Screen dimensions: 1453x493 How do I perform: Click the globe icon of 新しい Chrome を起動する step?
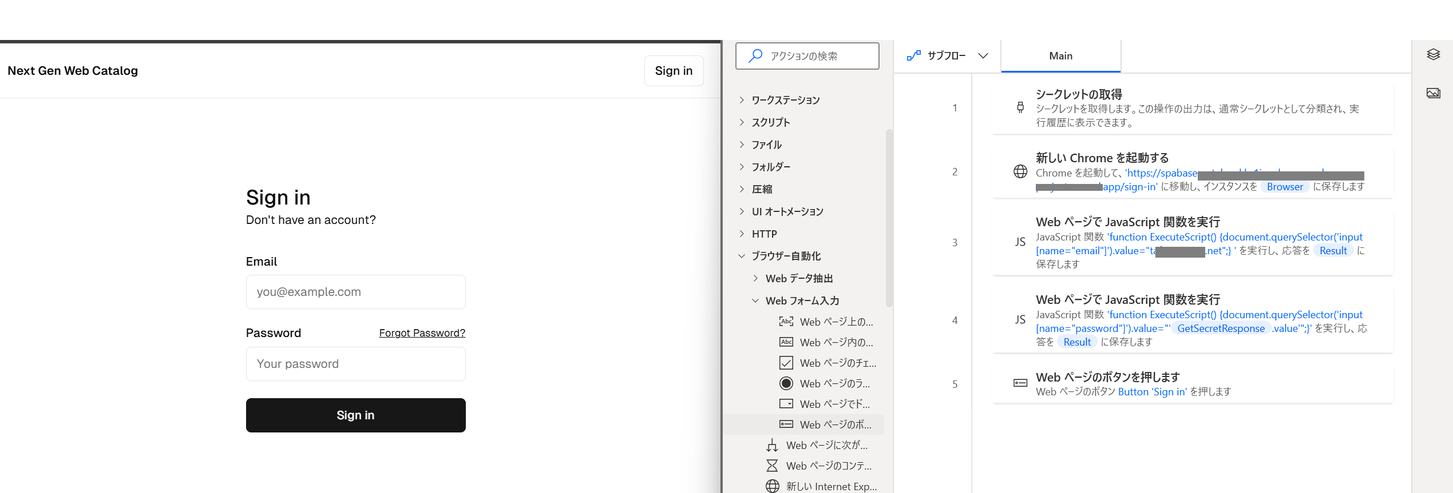1020,171
